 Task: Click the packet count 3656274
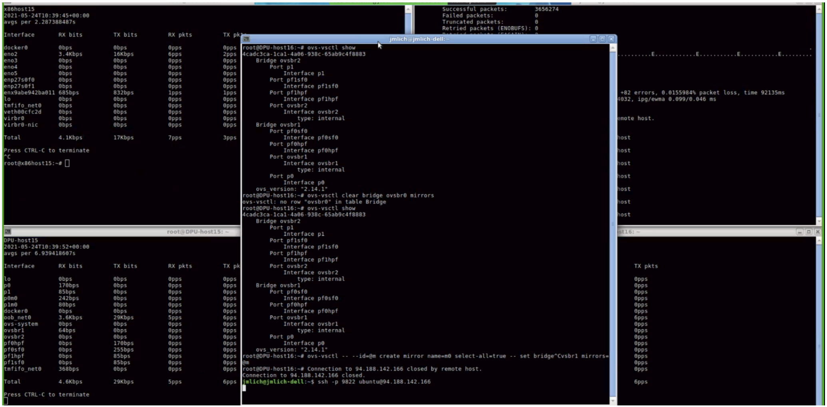tap(547, 9)
